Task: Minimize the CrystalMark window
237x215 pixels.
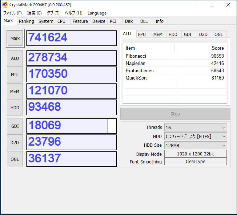Action: pos(195,5)
